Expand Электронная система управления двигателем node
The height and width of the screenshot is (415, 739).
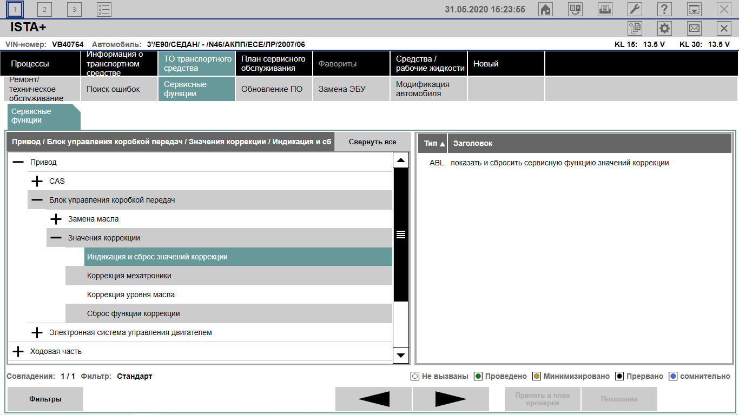coord(37,332)
